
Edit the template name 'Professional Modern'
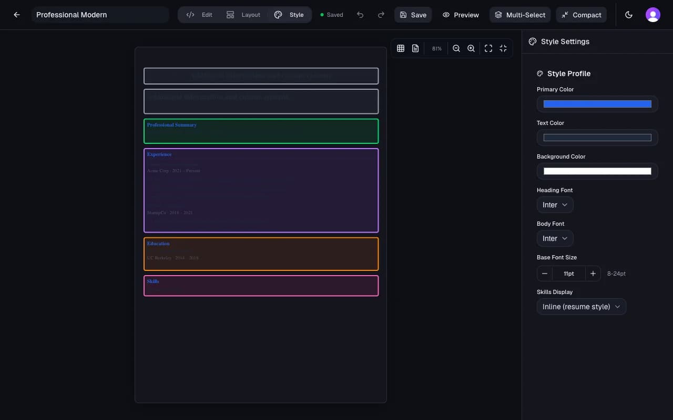coord(100,15)
